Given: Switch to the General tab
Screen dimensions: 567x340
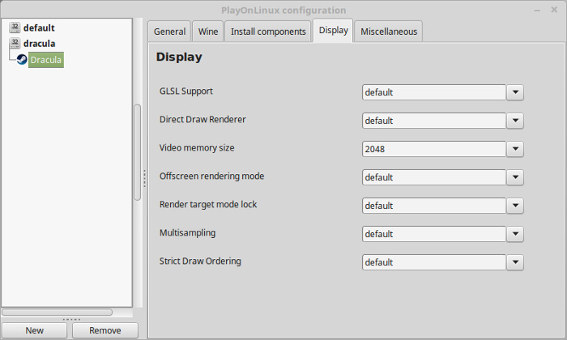Looking at the screenshot, I should coord(169,32).
